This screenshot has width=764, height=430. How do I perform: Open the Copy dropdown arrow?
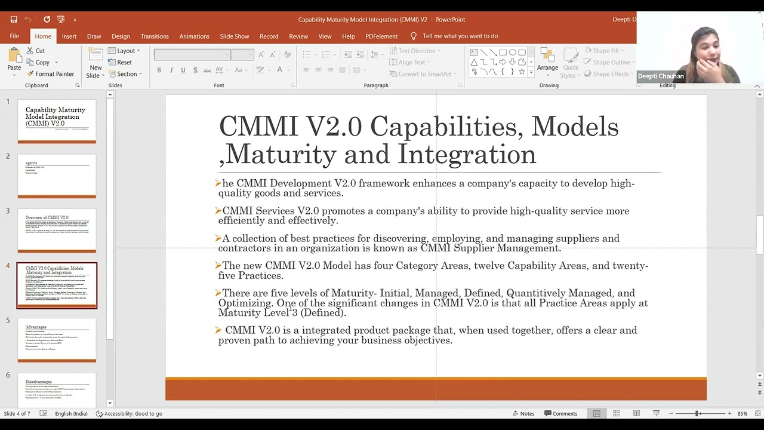[57, 62]
